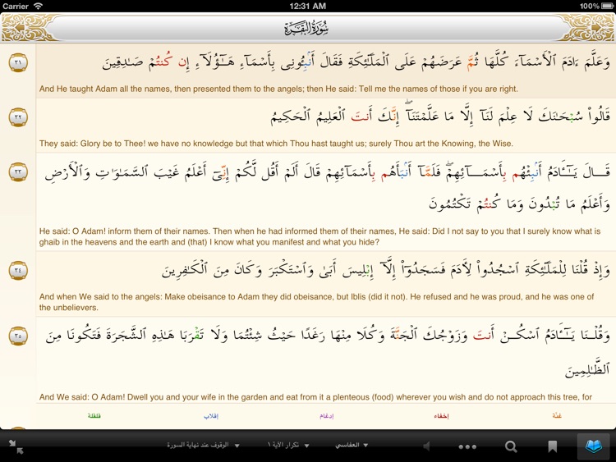Select the orange غنّة tajweed legend label
The image size is (616, 462).
coord(557,416)
